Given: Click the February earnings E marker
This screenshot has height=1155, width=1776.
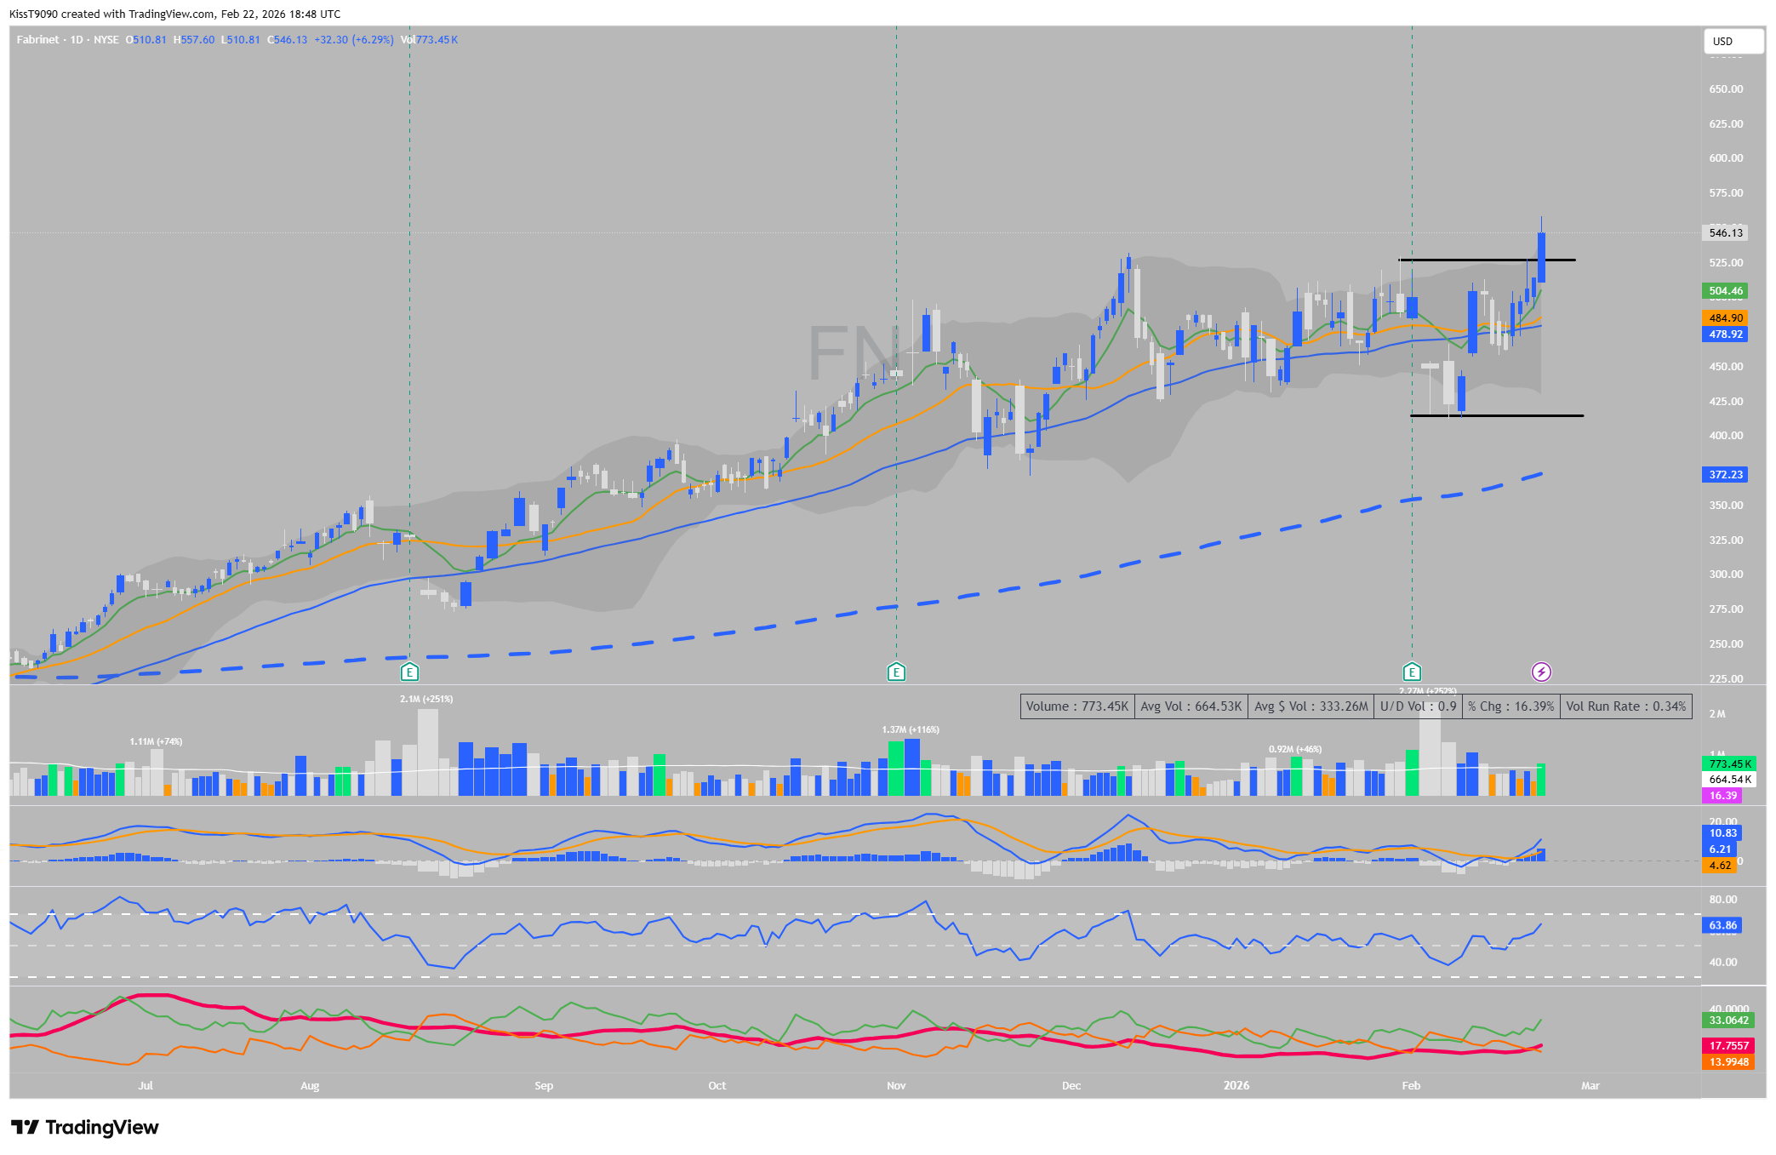Looking at the screenshot, I should click(x=1412, y=672).
